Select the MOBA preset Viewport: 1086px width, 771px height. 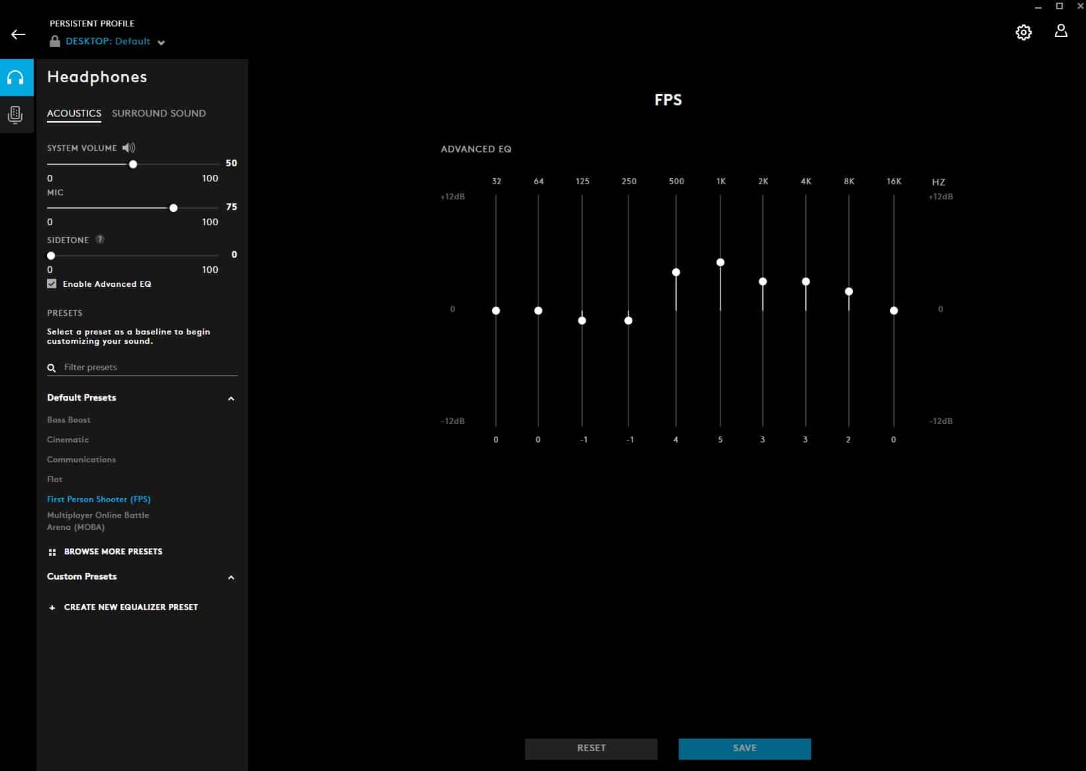98,521
